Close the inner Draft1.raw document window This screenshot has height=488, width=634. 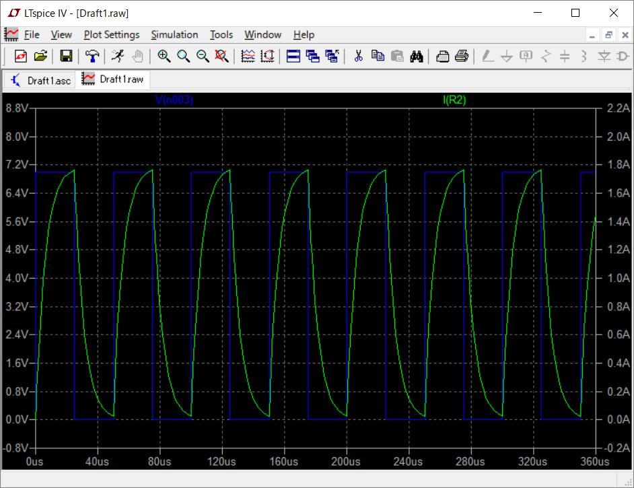tap(625, 35)
